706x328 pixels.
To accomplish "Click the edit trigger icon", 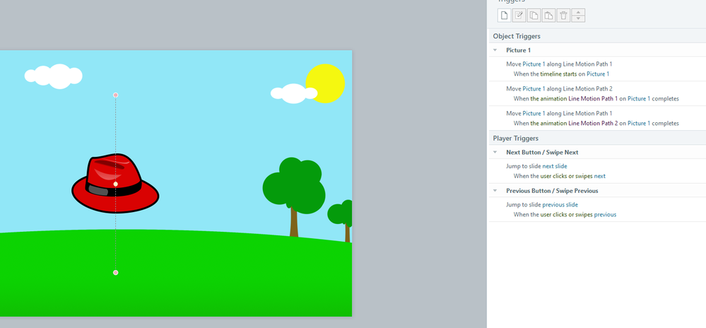I will [519, 16].
